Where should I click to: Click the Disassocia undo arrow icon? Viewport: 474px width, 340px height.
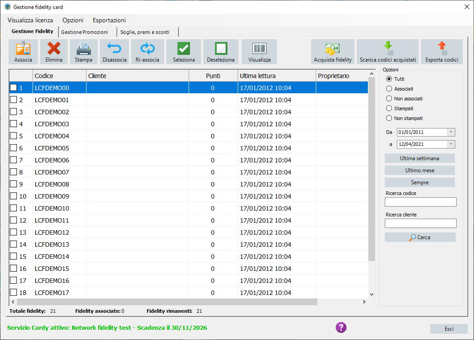click(114, 48)
